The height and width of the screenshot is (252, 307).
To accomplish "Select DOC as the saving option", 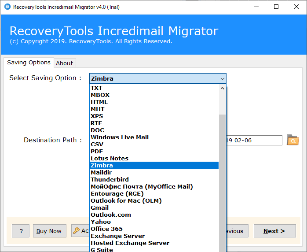I will click(x=154, y=130).
